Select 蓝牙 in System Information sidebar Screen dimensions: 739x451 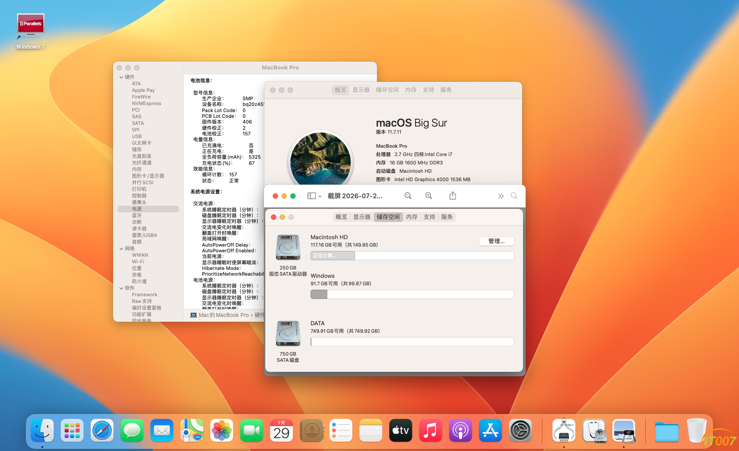[x=137, y=216]
